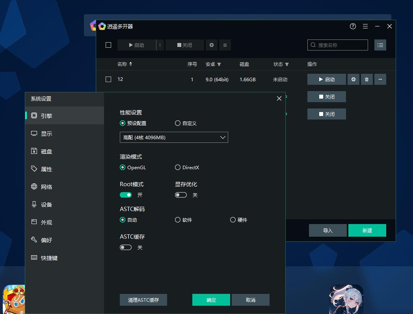Click the batch settings gear icon
This screenshot has height=314, width=413.
[x=212, y=45]
